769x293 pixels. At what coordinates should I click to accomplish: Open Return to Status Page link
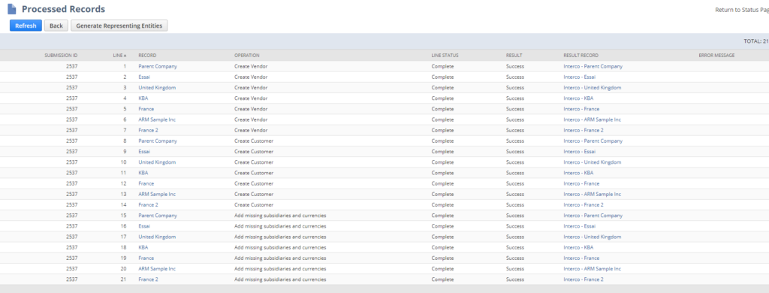(742, 10)
